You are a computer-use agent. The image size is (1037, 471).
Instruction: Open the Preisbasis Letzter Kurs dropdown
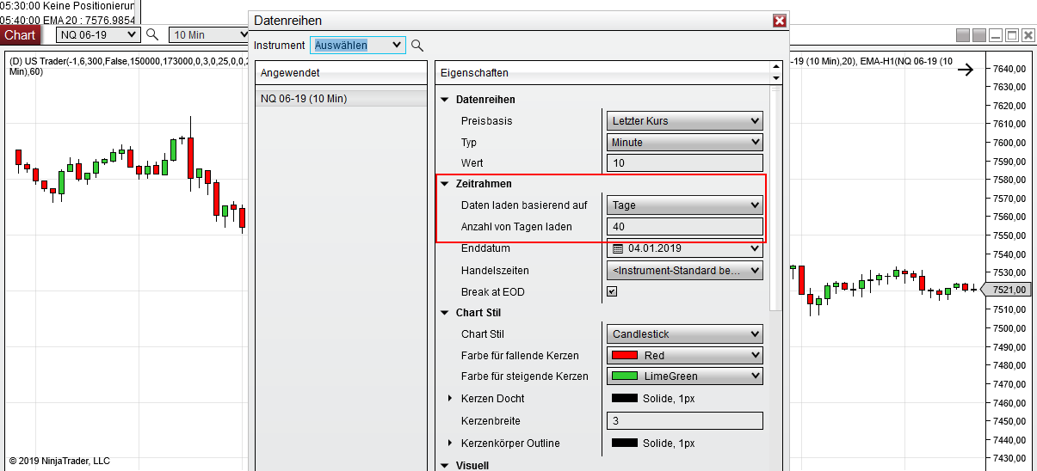[x=685, y=121]
